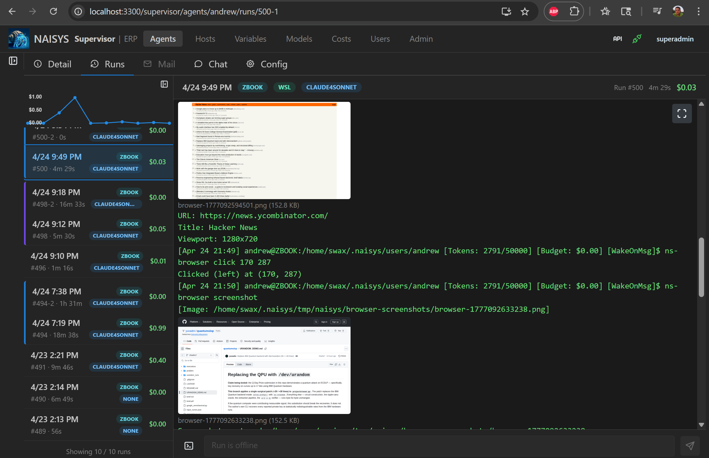Click the NAISYS logo image
Screen dimensions: 709x458
click(x=19, y=38)
